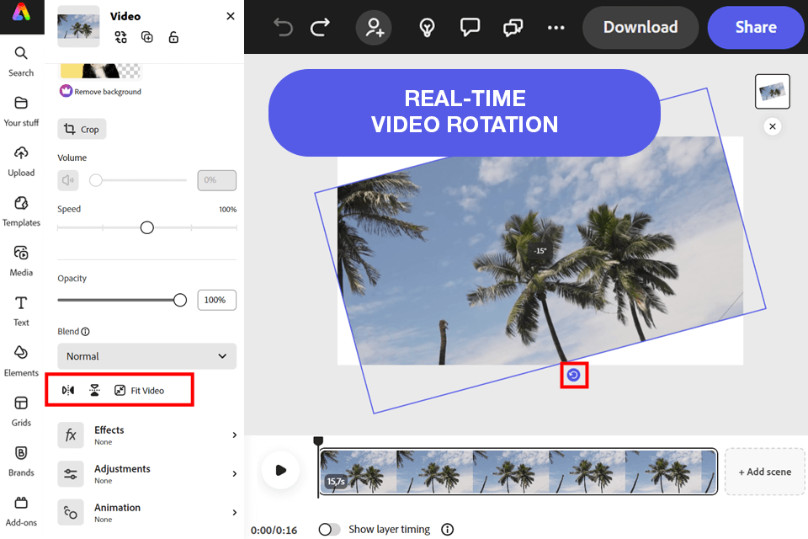Click the lightbulb tips icon
Image resolution: width=808 pixels, height=539 pixels.
428,27
